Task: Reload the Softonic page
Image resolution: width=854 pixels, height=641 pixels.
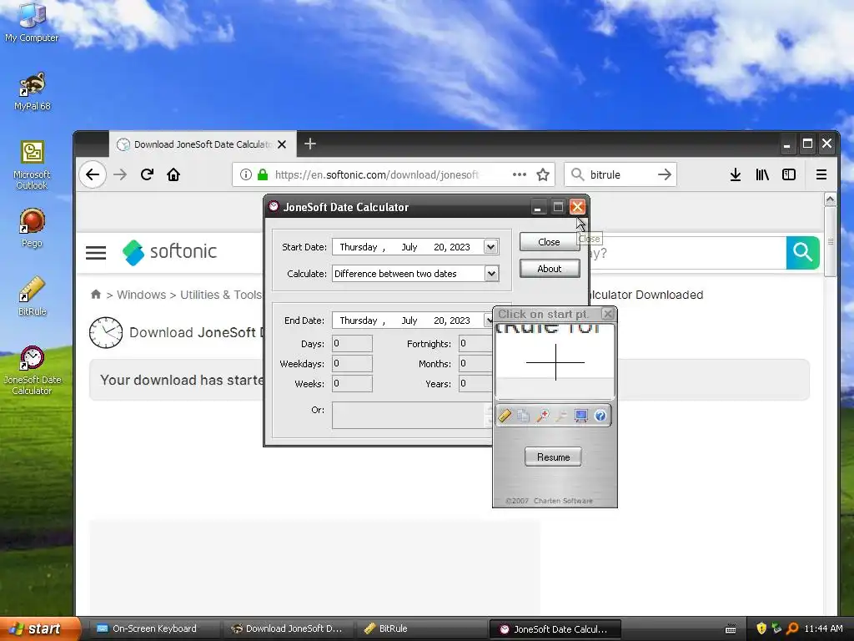Action: pyautogui.click(x=147, y=174)
